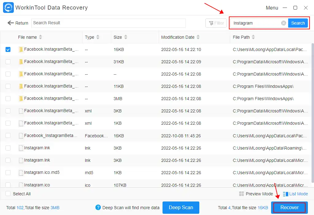Clear the Instagram search text with the X icon
Viewport: 314px width, 215px height.
pos(283,23)
